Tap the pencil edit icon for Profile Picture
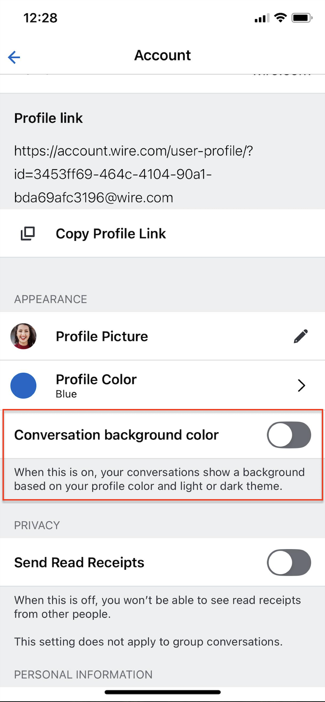 [301, 336]
